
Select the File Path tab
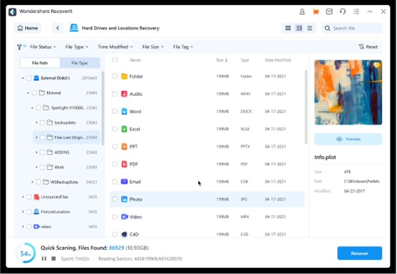point(40,63)
